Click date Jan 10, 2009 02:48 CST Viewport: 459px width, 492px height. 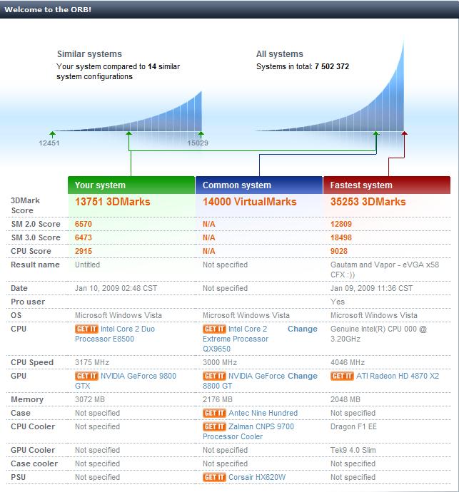coord(116,288)
